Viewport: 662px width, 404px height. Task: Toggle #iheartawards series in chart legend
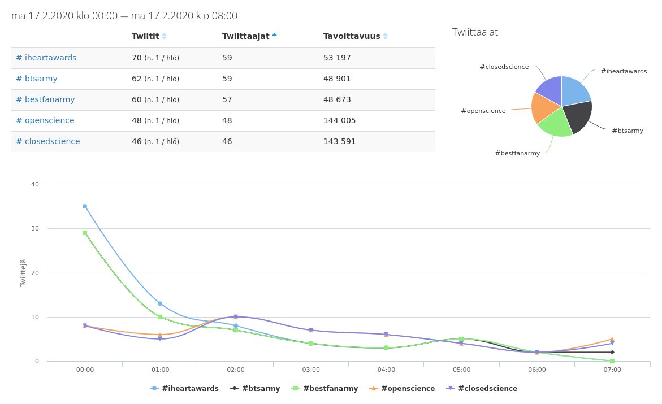pyautogui.click(x=184, y=388)
